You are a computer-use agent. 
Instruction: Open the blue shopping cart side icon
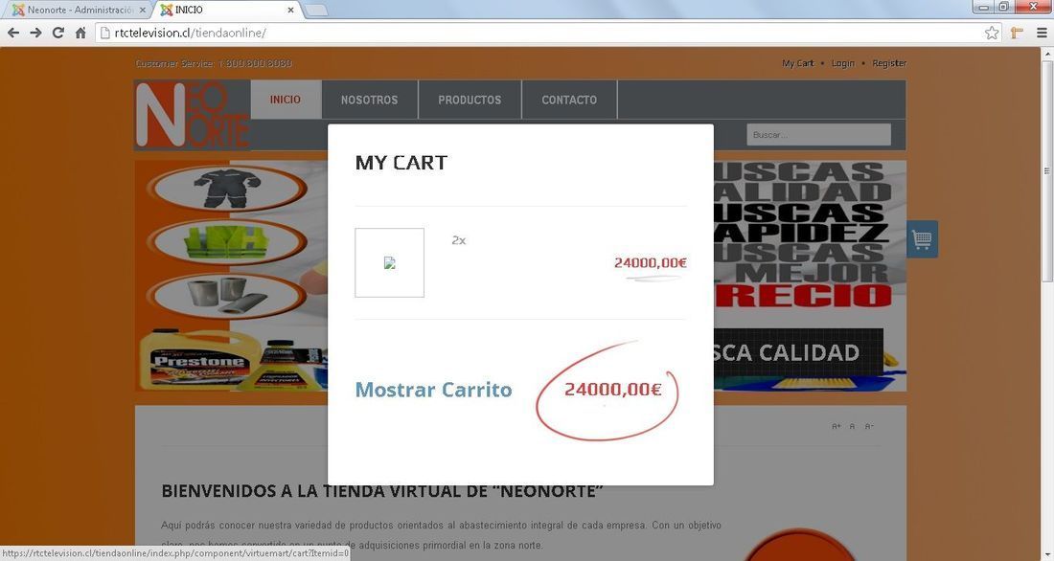(x=922, y=239)
